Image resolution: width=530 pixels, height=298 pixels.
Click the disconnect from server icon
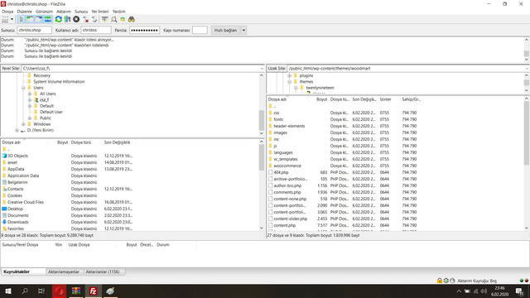(x=85, y=19)
